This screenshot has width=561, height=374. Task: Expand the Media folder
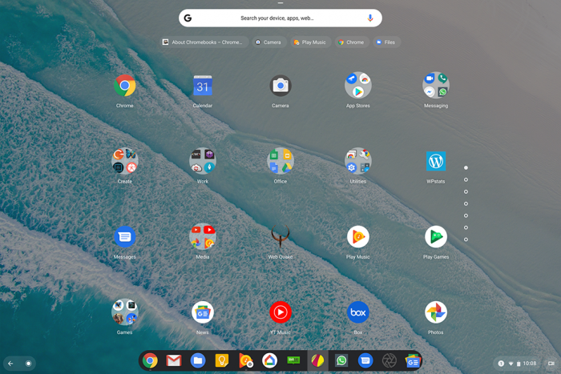pos(203,237)
